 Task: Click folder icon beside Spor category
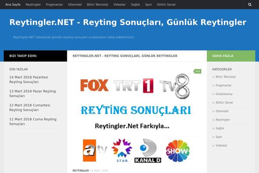pos(213,137)
